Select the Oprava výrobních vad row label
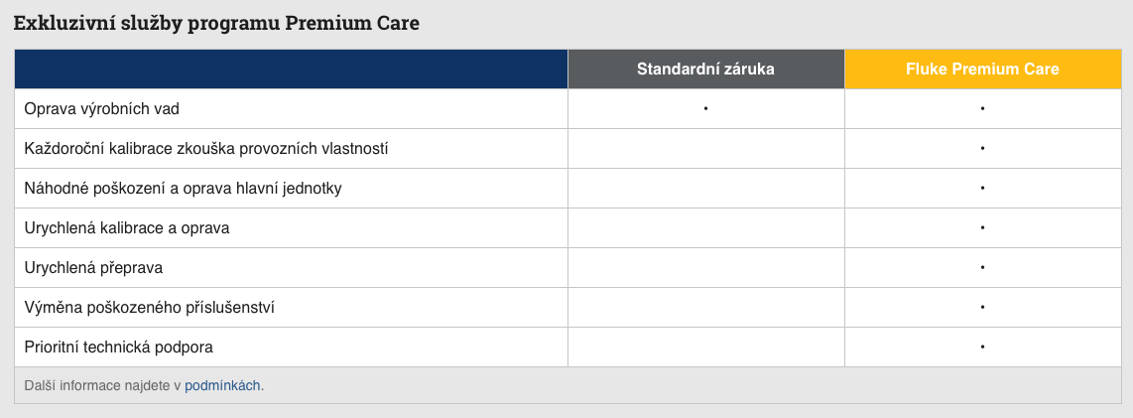The width and height of the screenshot is (1133, 418). click(x=101, y=108)
